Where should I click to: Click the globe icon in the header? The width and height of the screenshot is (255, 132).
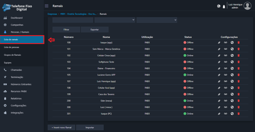click(x=219, y=6)
